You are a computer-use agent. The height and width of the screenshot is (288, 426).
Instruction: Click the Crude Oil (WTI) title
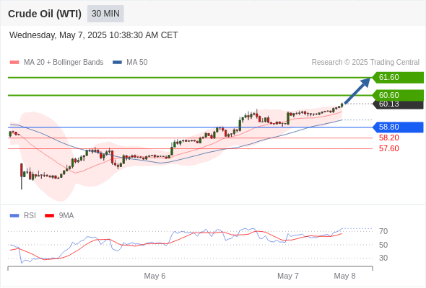(x=45, y=14)
